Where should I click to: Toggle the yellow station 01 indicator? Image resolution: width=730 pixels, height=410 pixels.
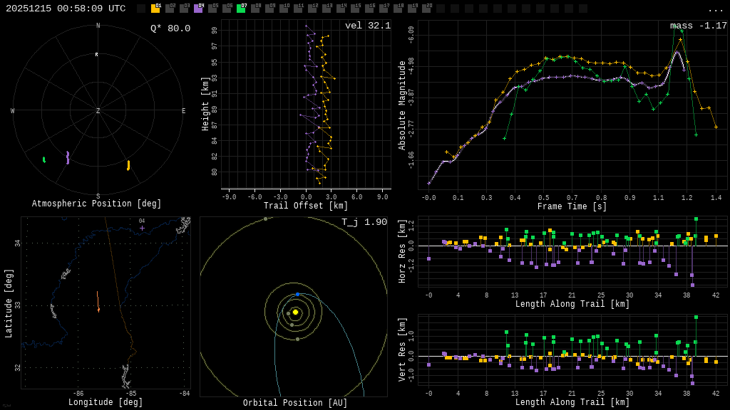coord(155,9)
